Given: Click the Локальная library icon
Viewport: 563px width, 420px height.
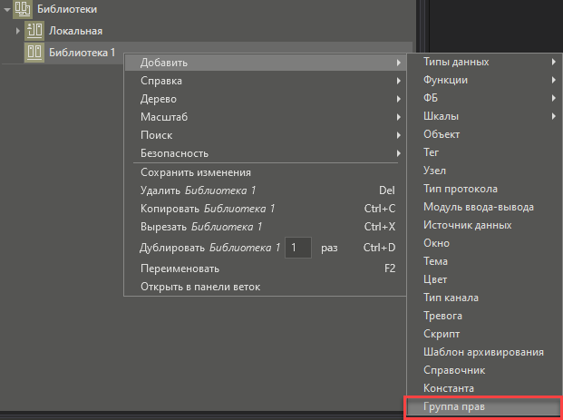Looking at the screenshot, I should tap(34, 31).
